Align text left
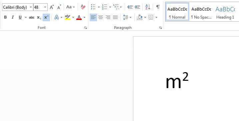The width and height of the screenshot is (239, 121). pos(93,17)
